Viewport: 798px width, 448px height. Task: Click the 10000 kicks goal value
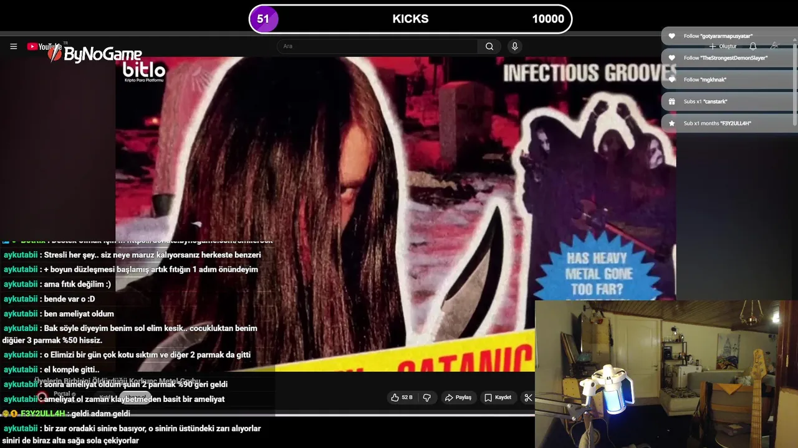tap(548, 19)
